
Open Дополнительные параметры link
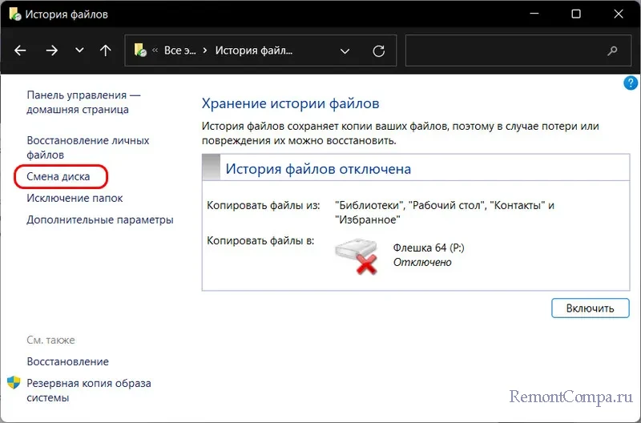[x=99, y=220]
